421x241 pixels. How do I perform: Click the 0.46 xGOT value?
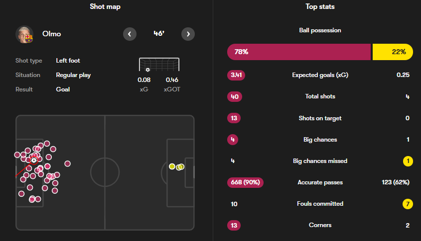172,80
